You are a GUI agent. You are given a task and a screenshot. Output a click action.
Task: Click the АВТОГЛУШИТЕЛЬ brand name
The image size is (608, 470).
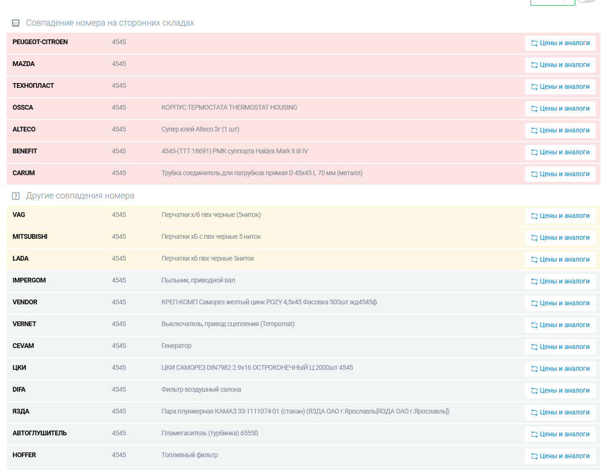[40, 433]
